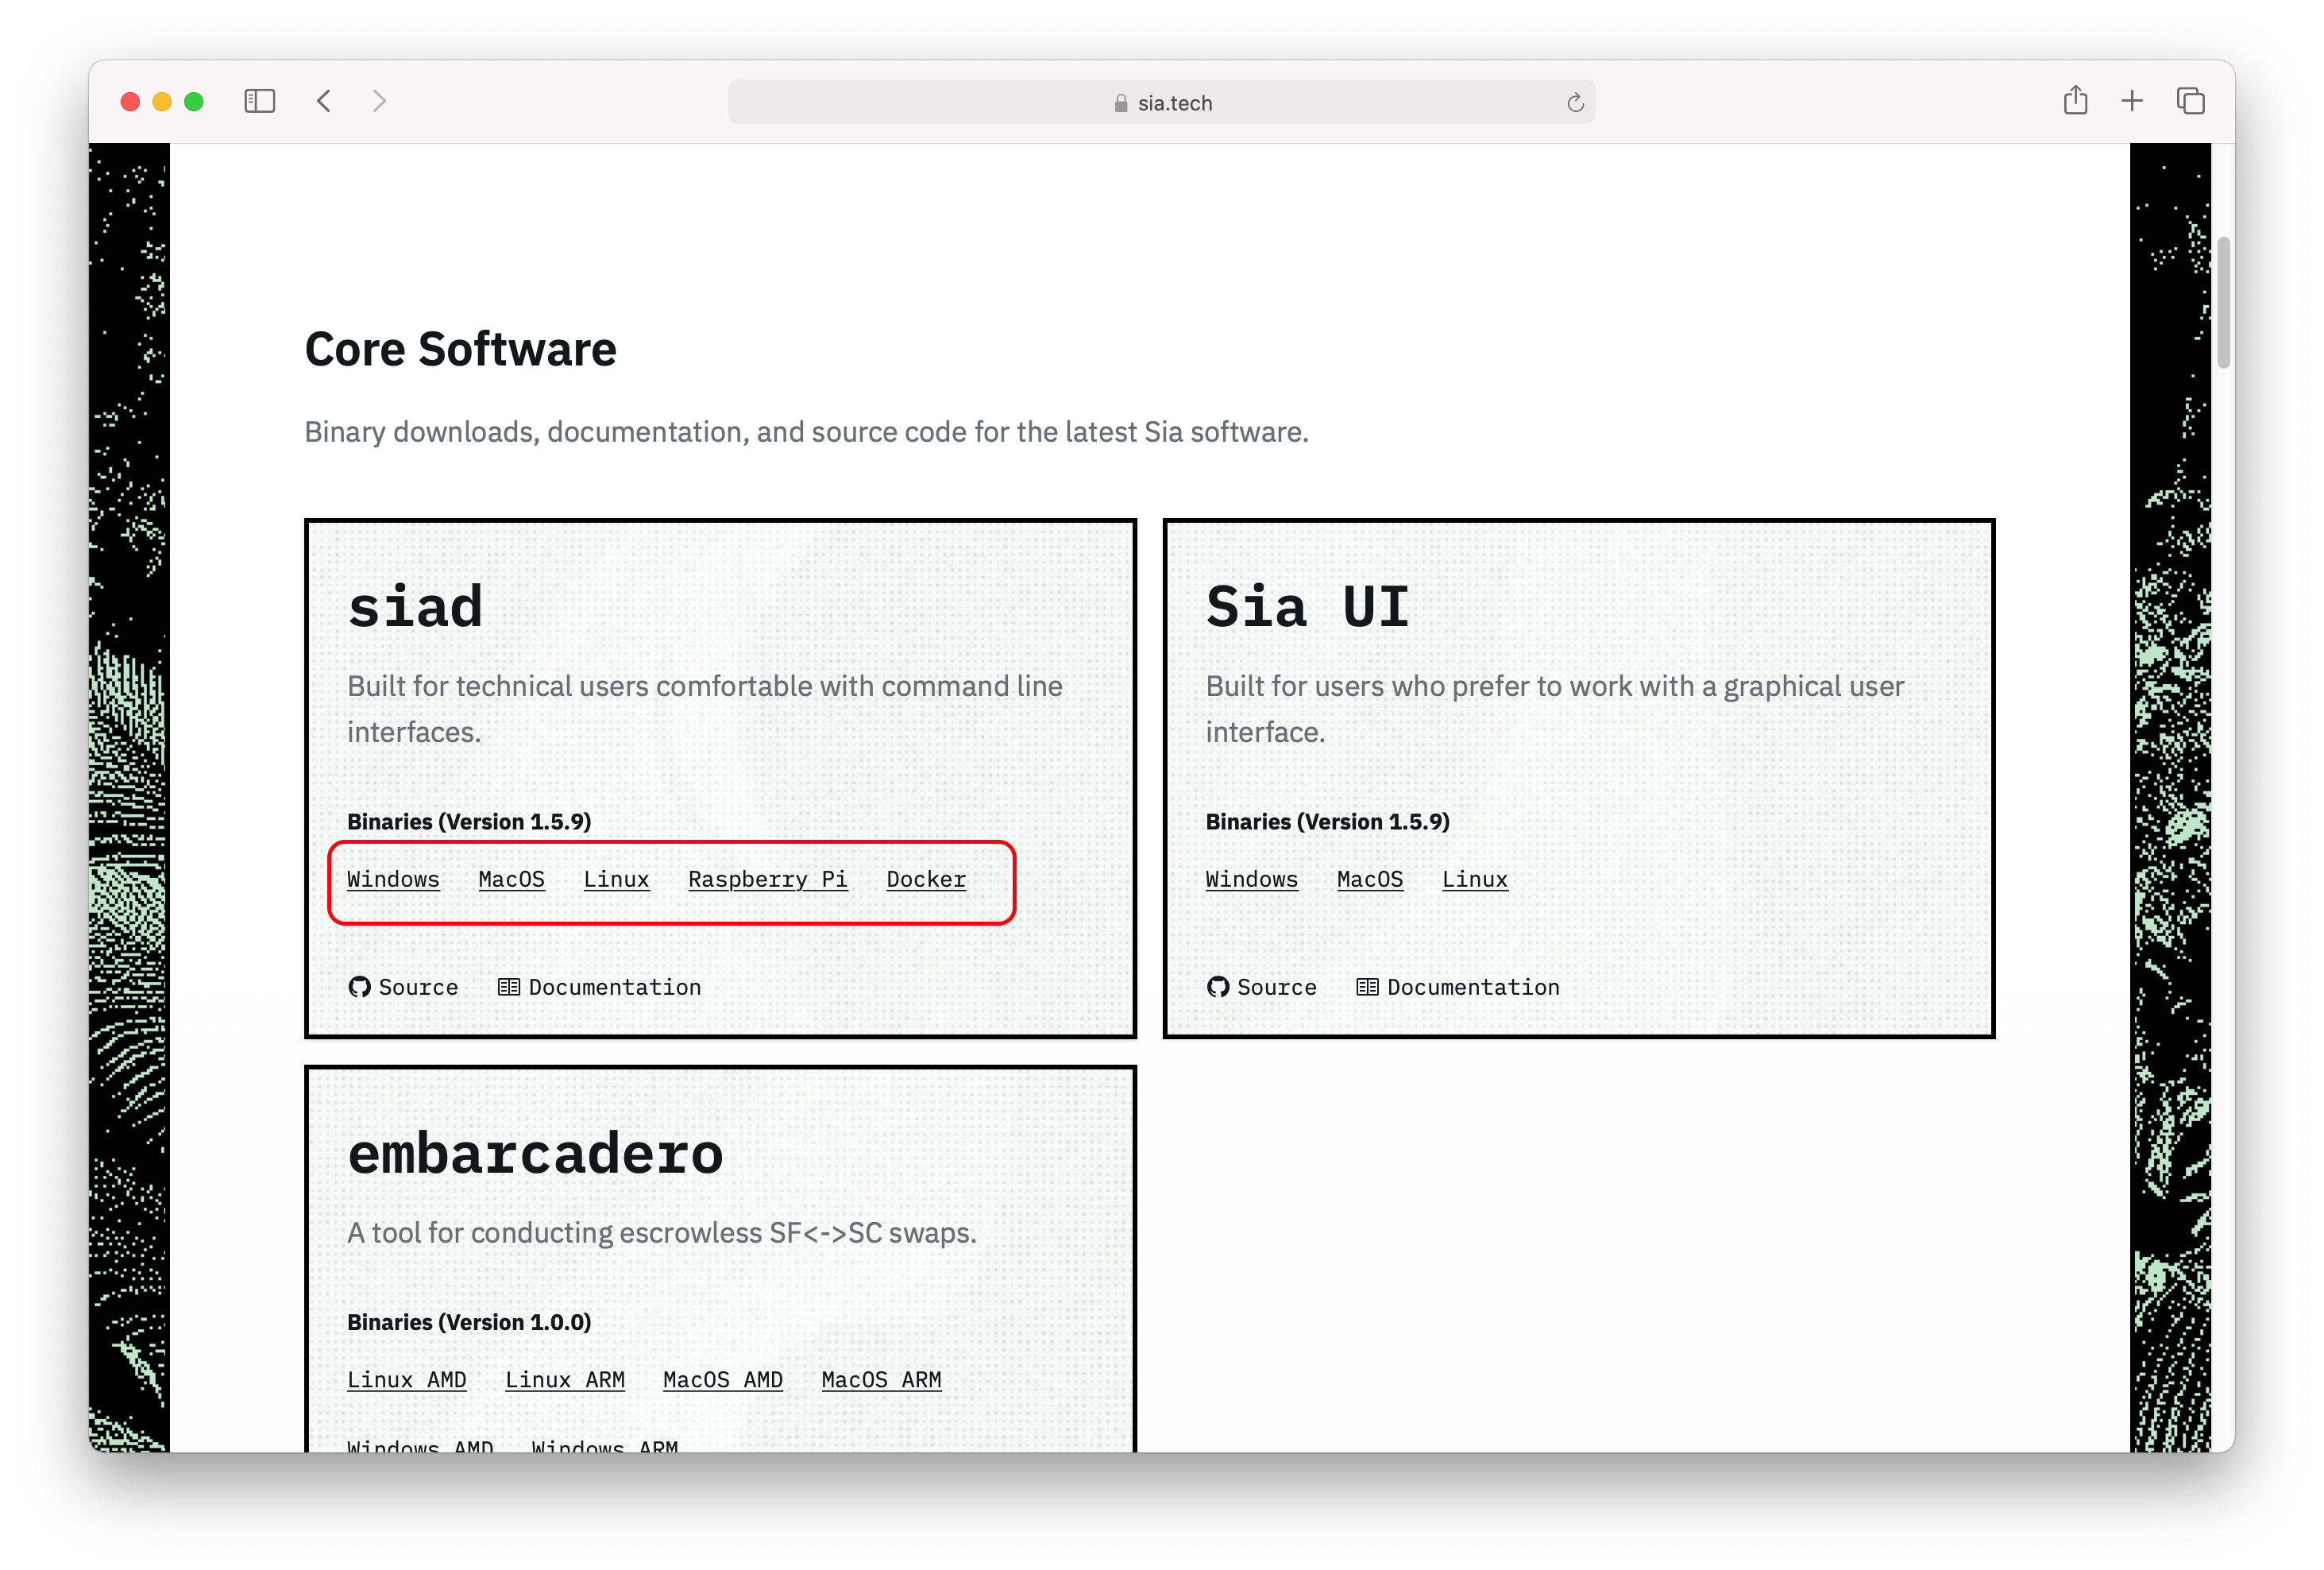Screen dimensions: 2324x1570
Task: Close the Safari window
Action: coord(130,101)
